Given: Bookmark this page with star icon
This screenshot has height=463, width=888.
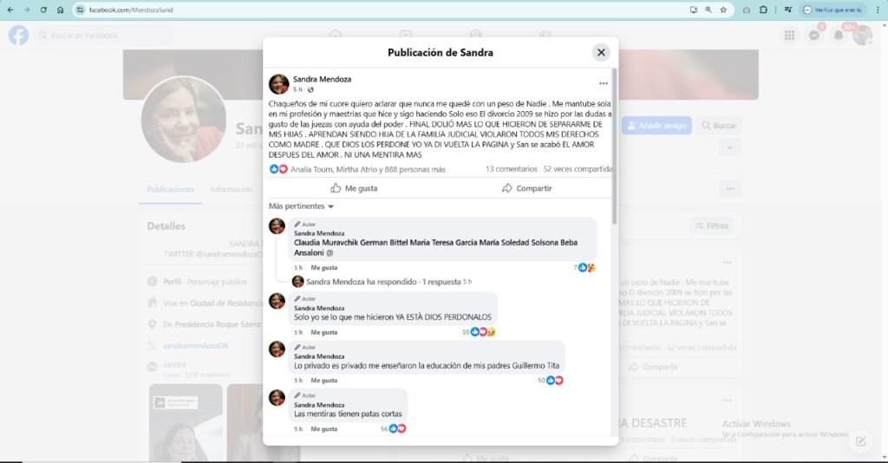Looking at the screenshot, I should (x=723, y=10).
